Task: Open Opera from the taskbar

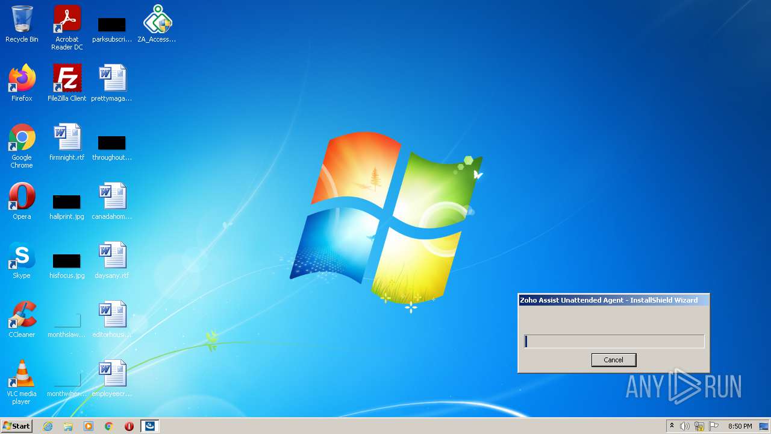Action: click(129, 426)
